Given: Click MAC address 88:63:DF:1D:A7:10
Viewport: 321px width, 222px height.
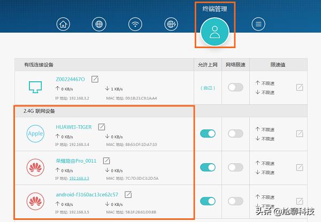Looking at the screenshot, I should (x=141, y=144).
